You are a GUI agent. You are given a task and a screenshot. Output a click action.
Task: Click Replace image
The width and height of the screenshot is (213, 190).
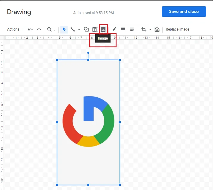[177, 29]
